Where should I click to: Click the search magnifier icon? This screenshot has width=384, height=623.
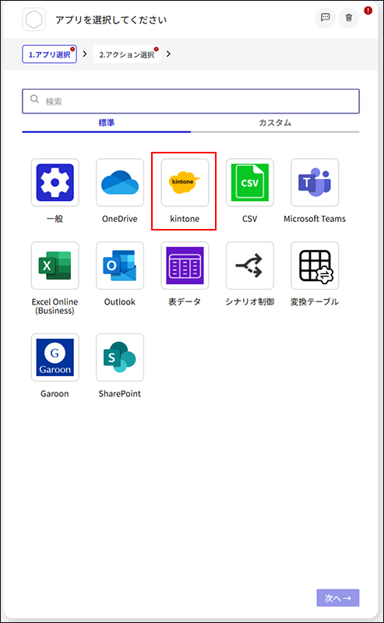[34, 99]
